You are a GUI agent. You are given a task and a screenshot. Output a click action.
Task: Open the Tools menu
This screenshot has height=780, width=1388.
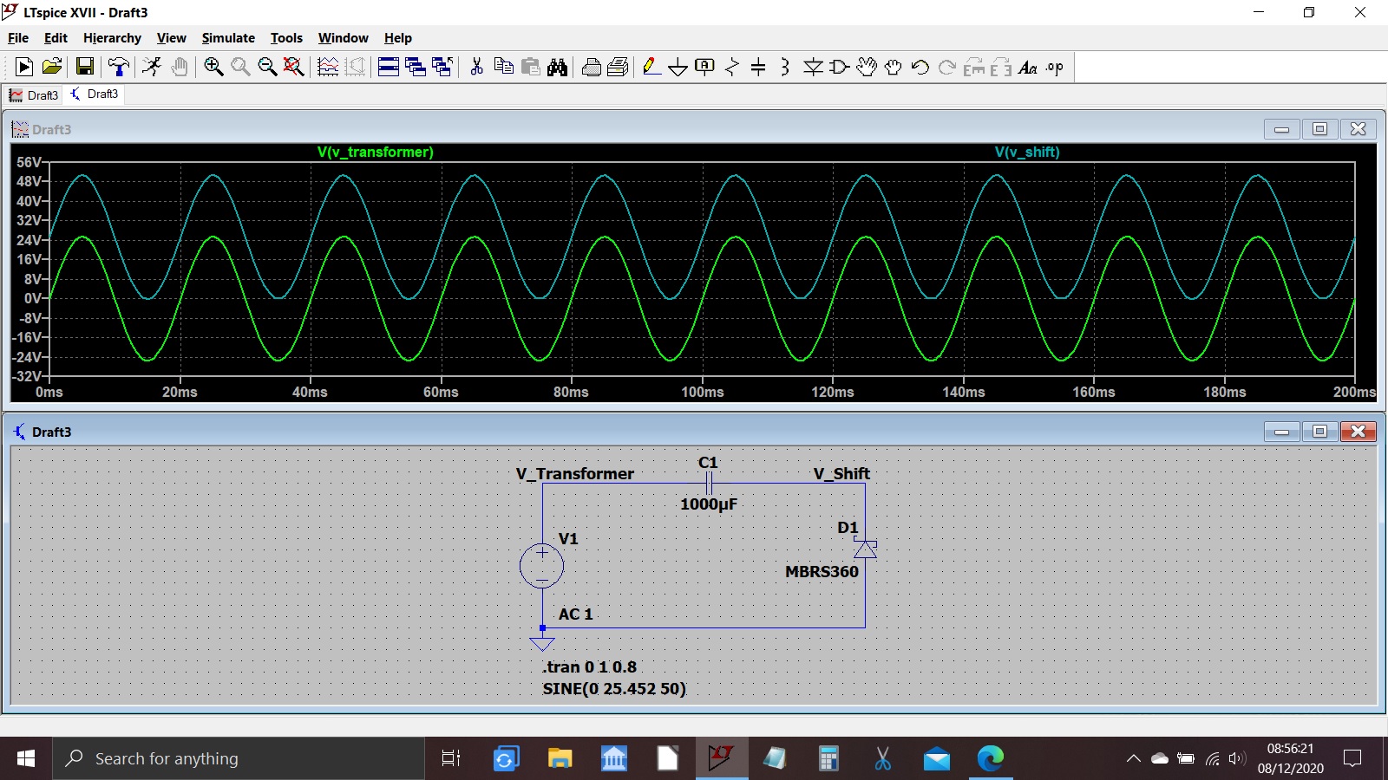click(x=286, y=38)
